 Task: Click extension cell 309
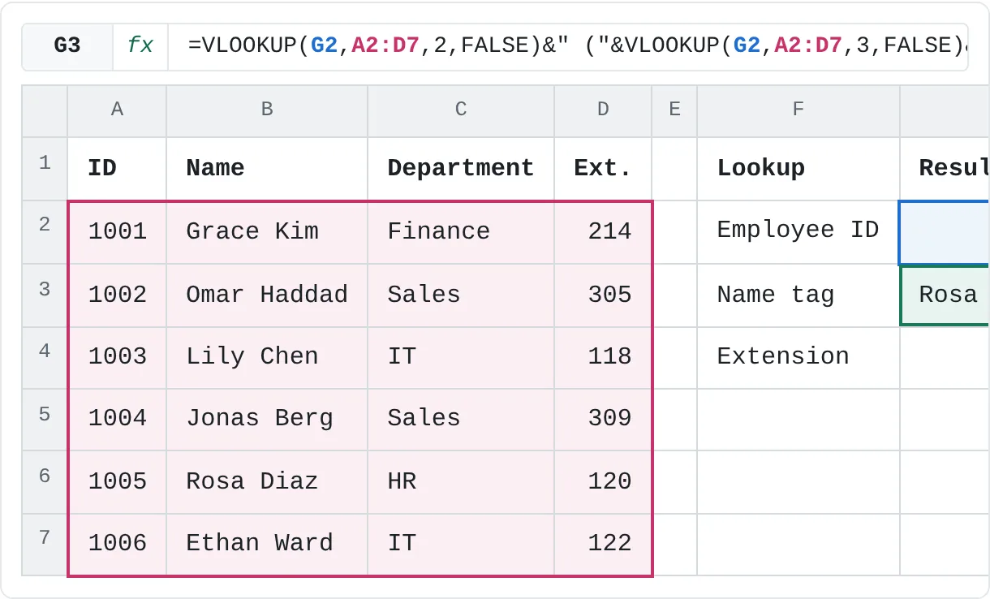point(603,420)
